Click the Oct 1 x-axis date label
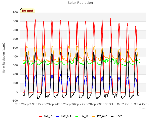Viewport: 161px width, 121px height. (112, 104)
